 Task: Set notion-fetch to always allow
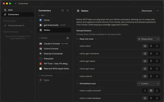[145, 46]
